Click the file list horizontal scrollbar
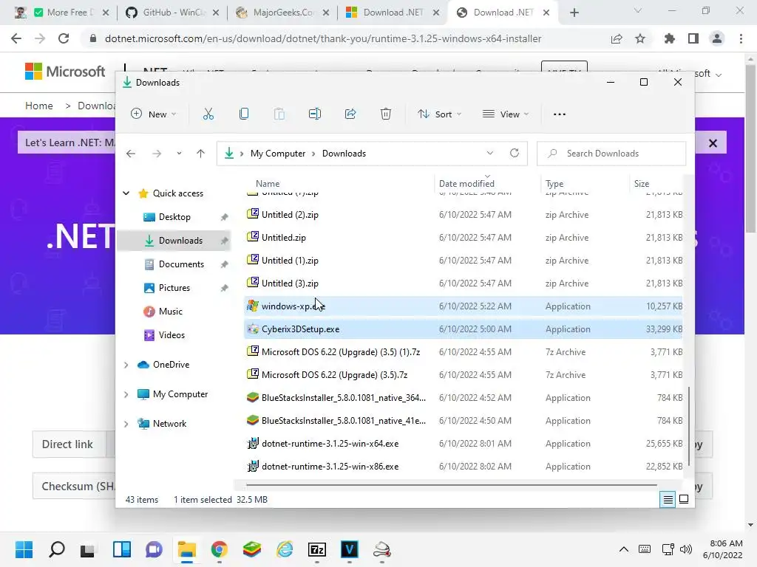 pyautogui.click(x=452, y=484)
